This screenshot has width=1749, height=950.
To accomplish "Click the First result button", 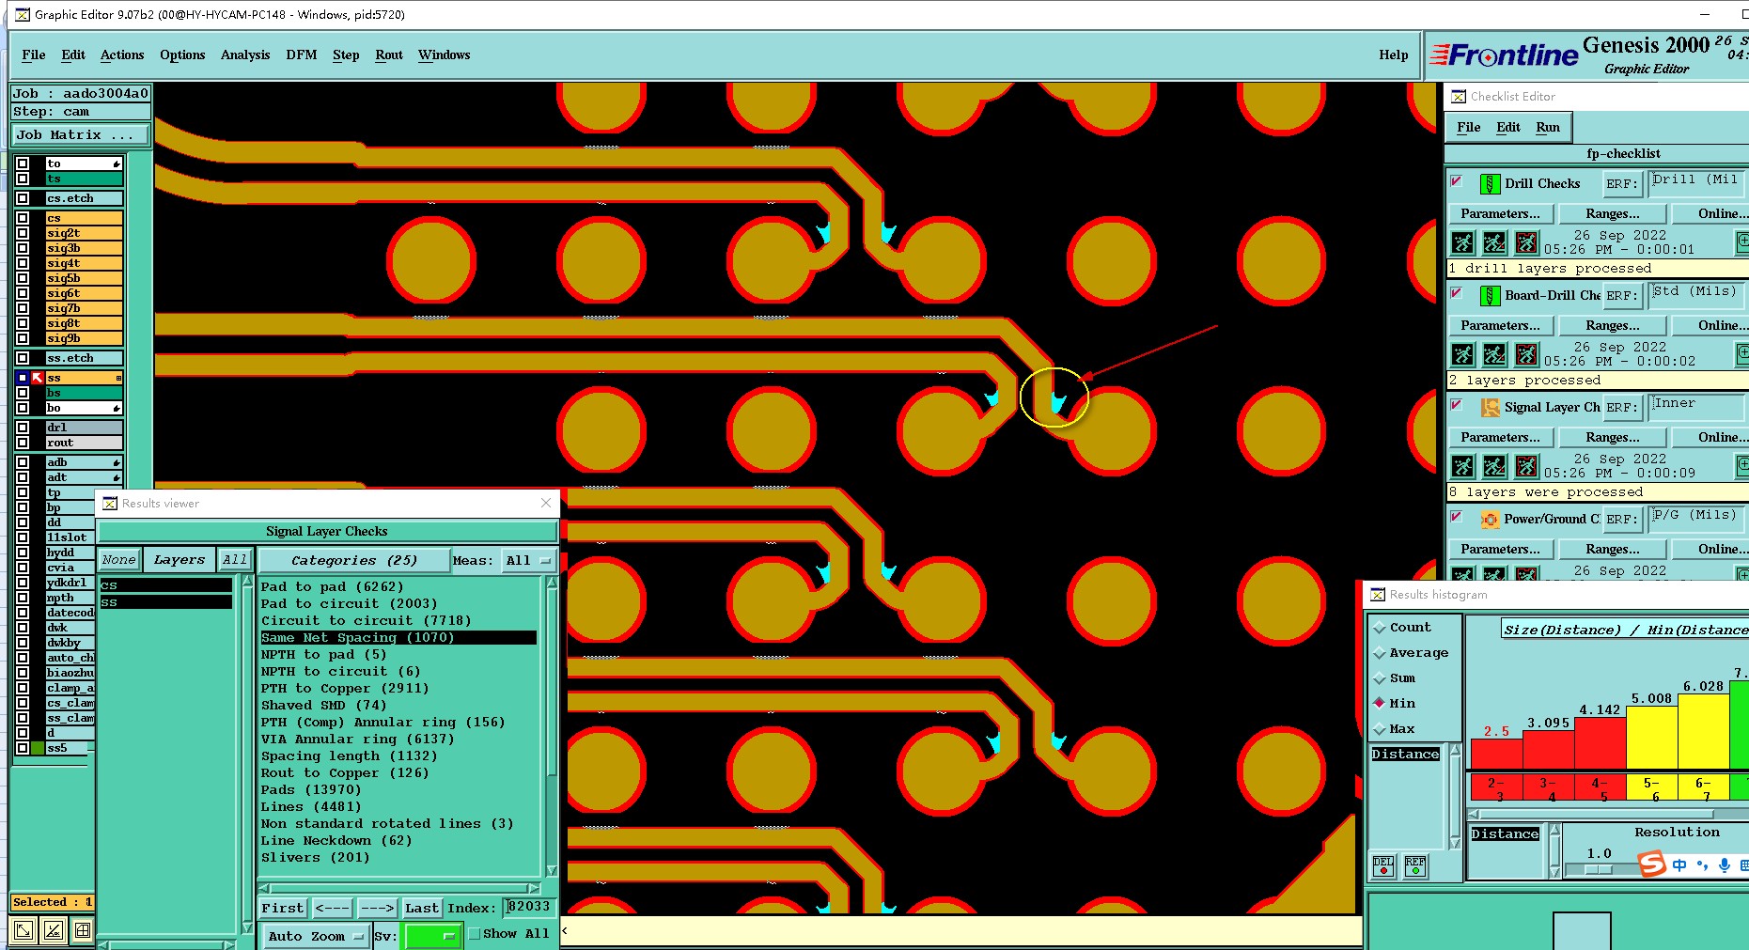I will (283, 908).
